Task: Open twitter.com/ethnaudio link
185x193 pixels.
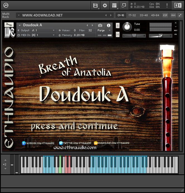Action: coord(77,143)
